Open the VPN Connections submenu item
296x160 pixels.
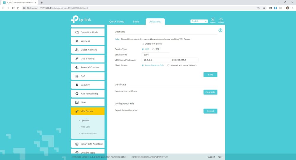pos(89,133)
